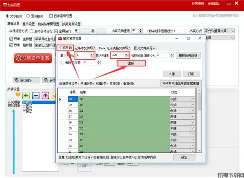Click name cell 029 in the list
The width and height of the screenshot is (244, 178).
coord(124,105)
